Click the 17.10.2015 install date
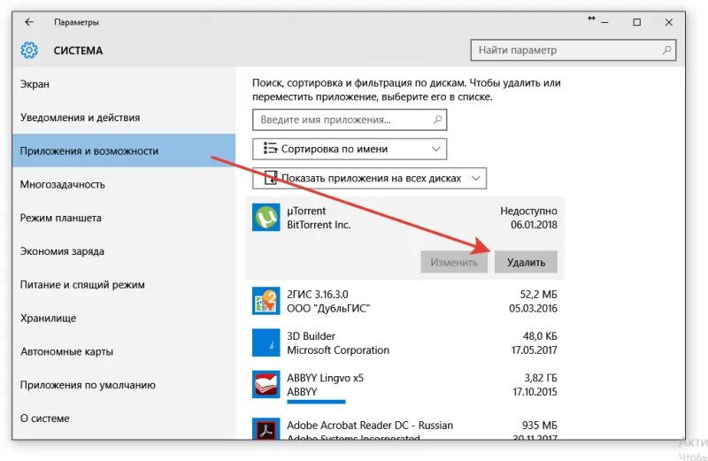Screen dimensions: 708x461 535,391
